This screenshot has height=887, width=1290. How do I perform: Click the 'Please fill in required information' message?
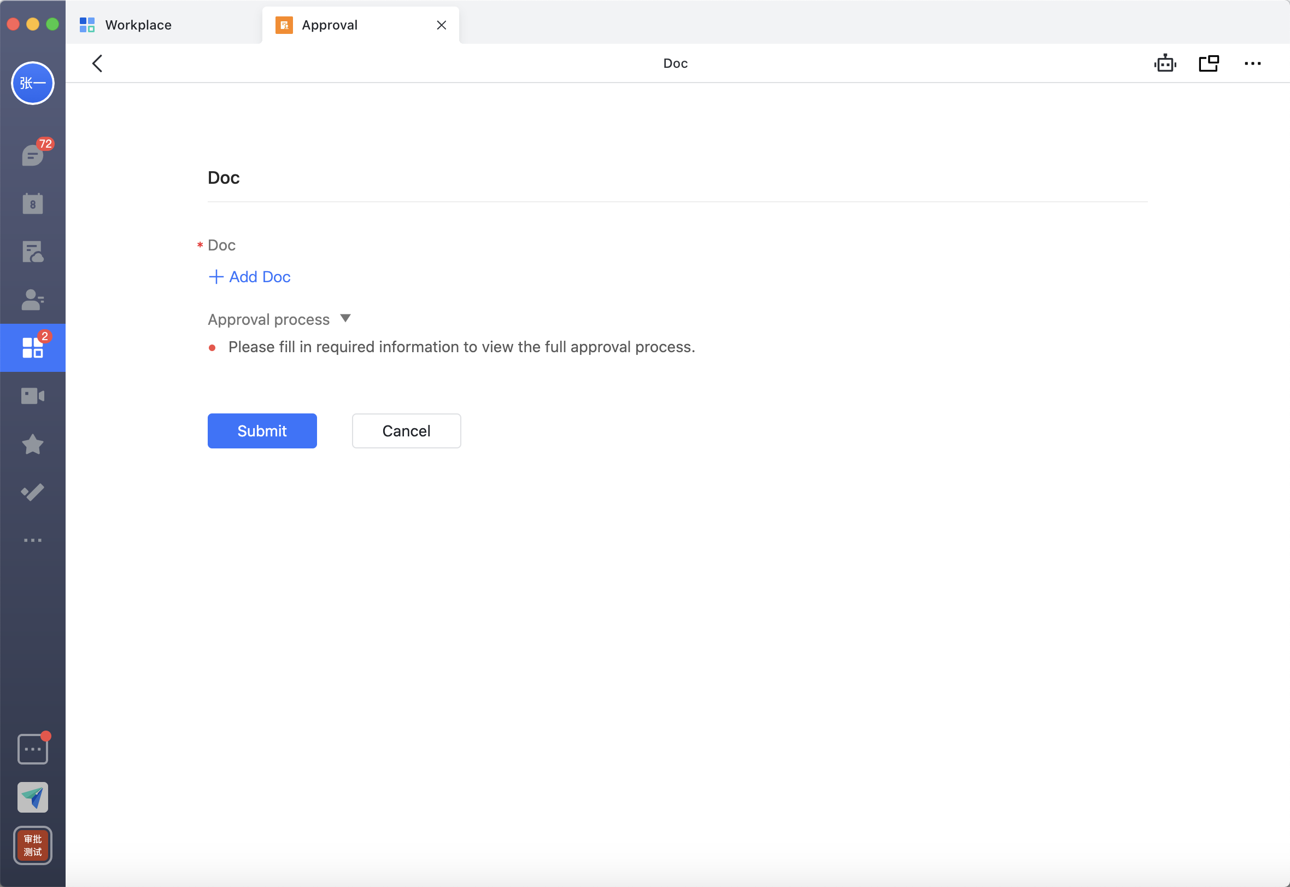[x=462, y=347]
